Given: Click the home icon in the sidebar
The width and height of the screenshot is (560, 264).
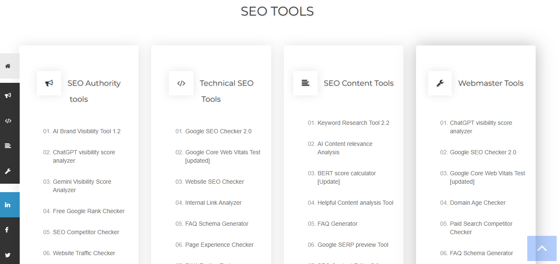Looking at the screenshot, I should (x=8, y=66).
